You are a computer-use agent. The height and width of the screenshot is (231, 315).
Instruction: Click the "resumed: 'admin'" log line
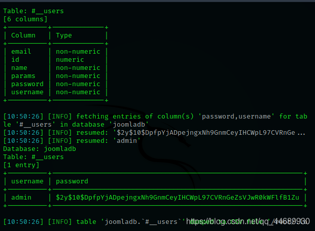(x=72, y=141)
